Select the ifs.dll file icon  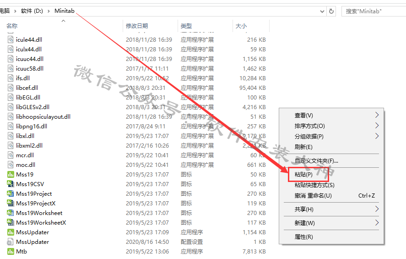tap(11, 78)
